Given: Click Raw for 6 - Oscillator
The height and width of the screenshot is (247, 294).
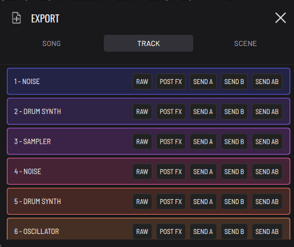Looking at the screenshot, I should pyautogui.click(x=142, y=231).
